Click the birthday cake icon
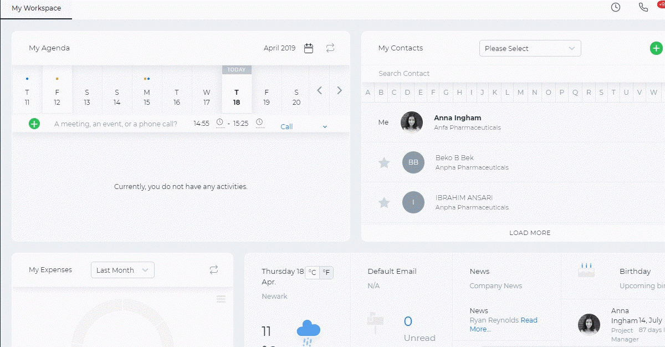The image size is (665, 347). tap(586, 270)
